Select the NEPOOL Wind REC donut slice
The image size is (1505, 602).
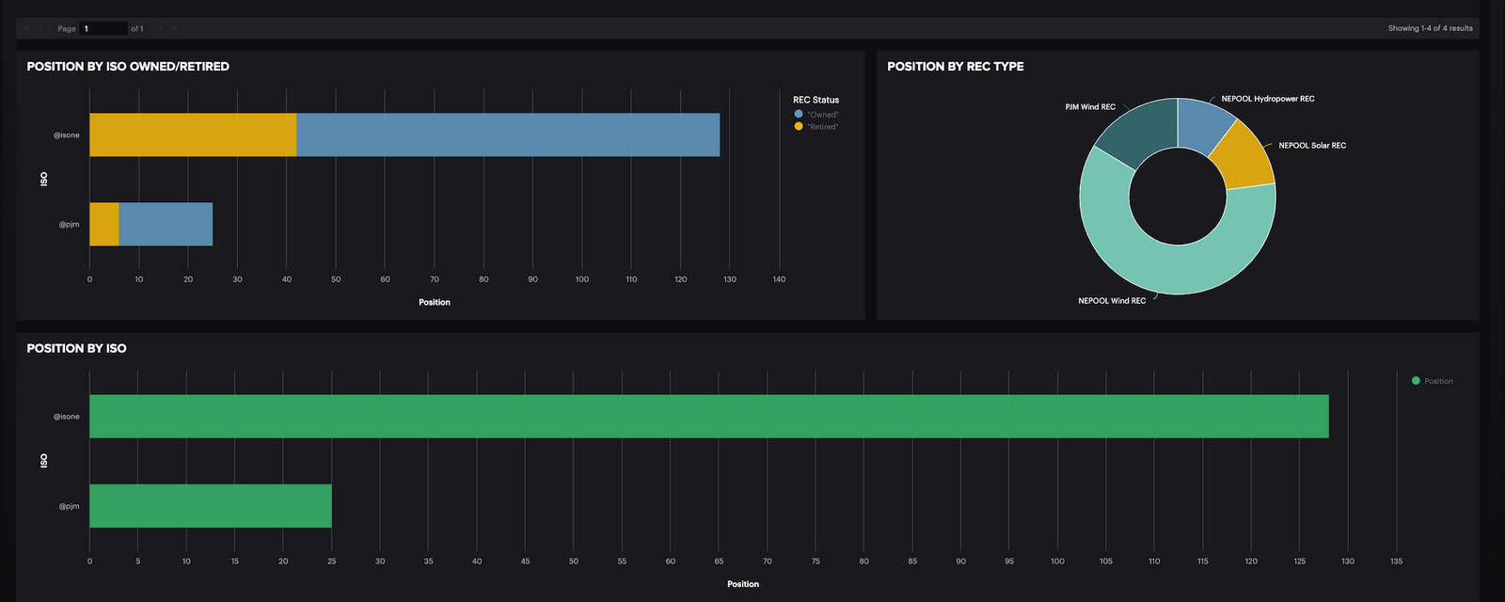[1176, 268]
